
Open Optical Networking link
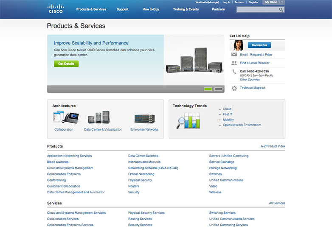(141, 174)
